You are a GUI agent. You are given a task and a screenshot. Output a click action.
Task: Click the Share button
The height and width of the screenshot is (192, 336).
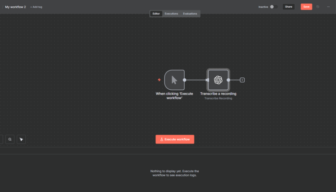point(288,7)
